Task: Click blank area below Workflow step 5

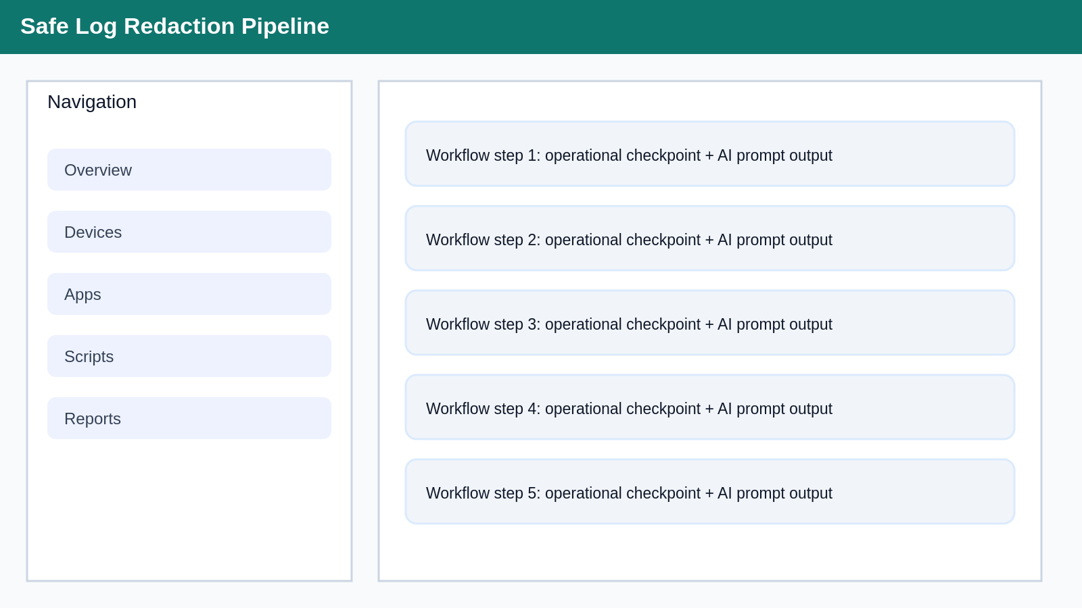Action: [709, 551]
